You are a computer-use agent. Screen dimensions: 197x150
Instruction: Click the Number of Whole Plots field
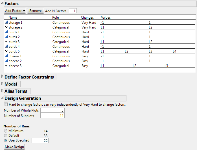[52, 110]
